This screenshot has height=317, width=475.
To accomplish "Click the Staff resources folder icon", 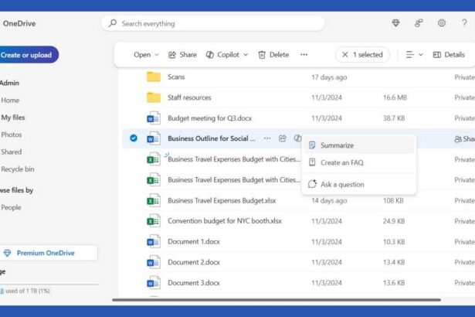I will pos(154,97).
